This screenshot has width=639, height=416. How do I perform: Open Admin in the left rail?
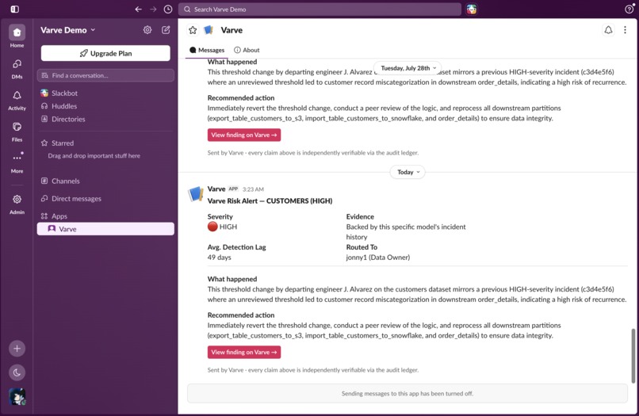[x=17, y=204]
